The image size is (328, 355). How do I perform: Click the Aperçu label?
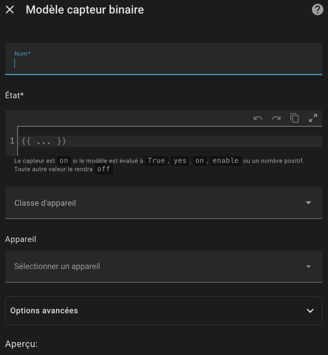point(21,344)
